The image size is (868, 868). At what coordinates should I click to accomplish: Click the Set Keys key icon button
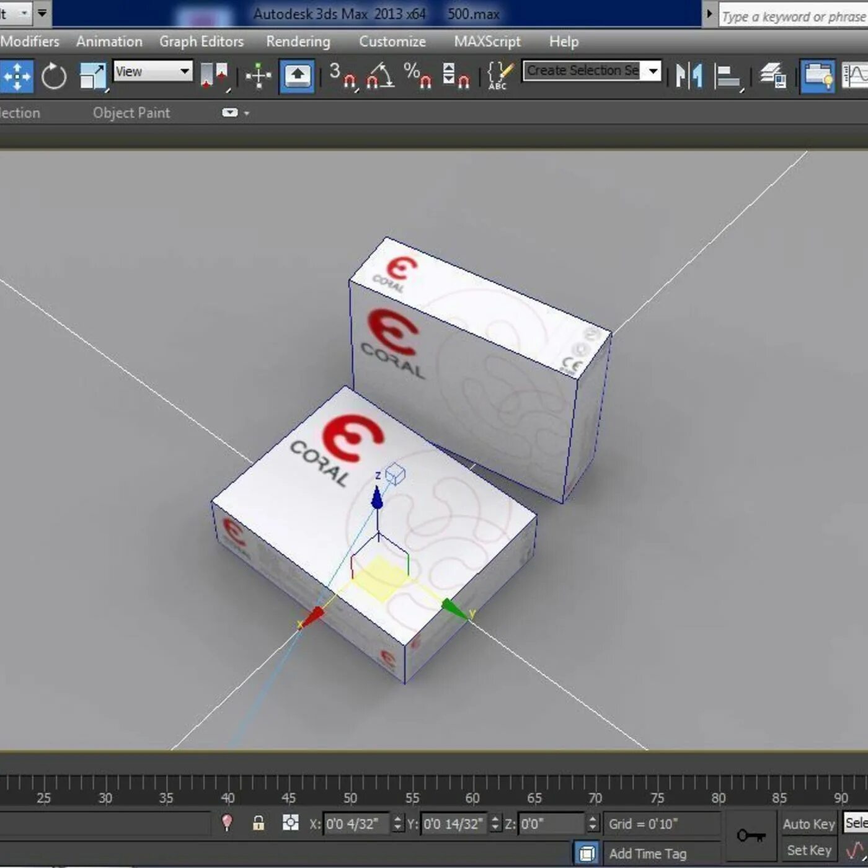(x=751, y=836)
